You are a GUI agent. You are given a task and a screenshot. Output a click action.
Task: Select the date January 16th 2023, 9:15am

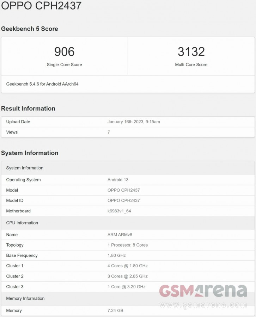(x=134, y=122)
